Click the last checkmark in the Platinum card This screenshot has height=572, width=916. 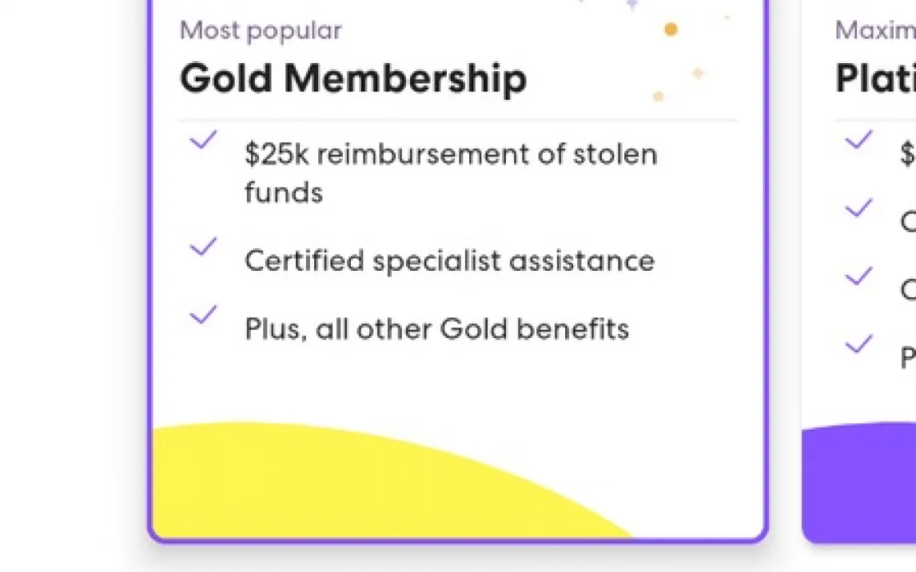tap(858, 345)
